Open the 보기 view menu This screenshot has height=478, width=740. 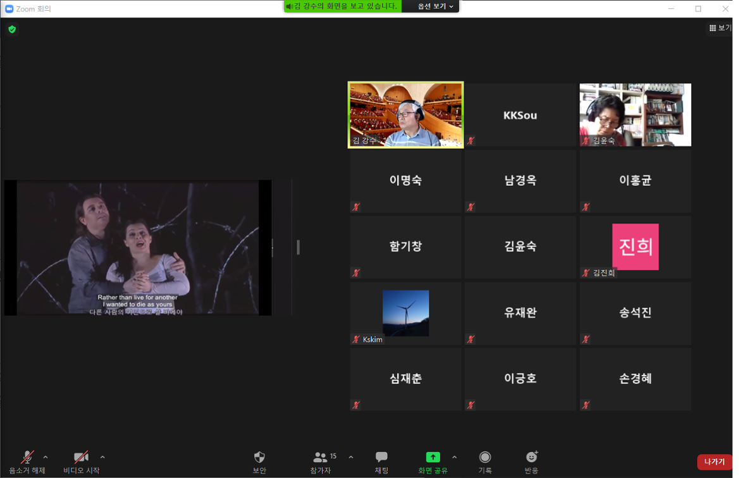tap(719, 28)
